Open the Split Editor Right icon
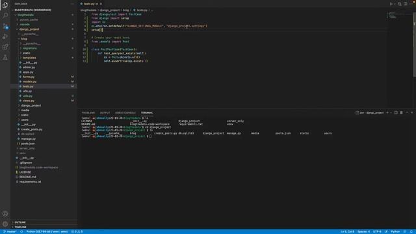 click(406, 4)
